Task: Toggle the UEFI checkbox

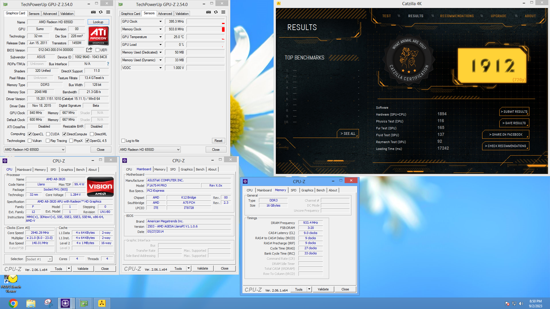Action: (97, 50)
